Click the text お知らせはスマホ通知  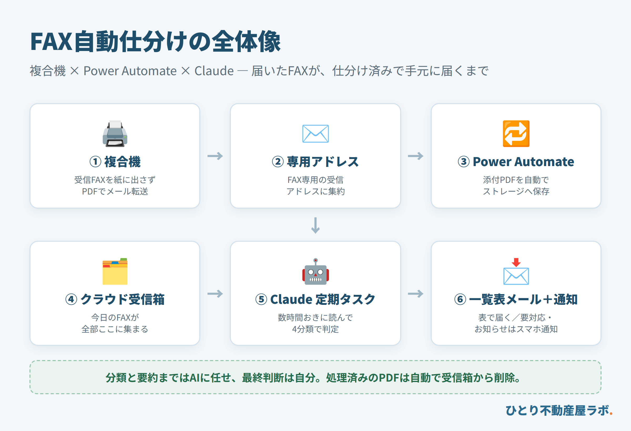(x=516, y=329)
